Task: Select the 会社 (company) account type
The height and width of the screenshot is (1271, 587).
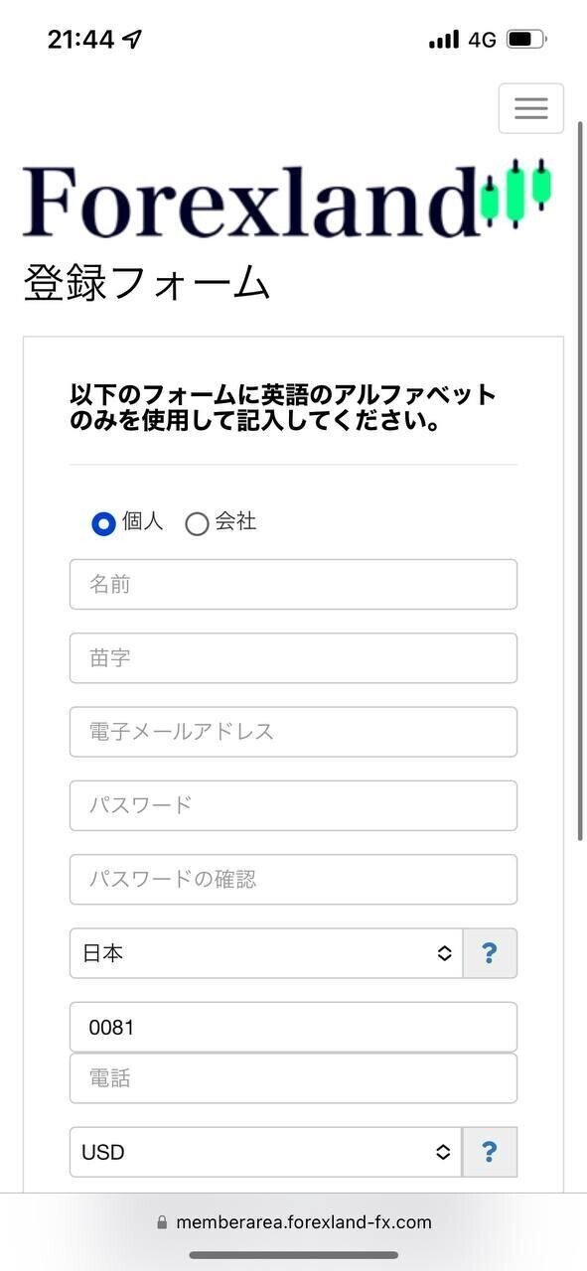Action: click(x=197, y=523)
